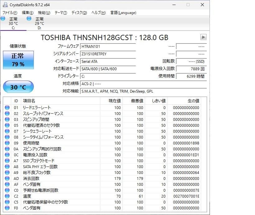Viewport: 255px width, 215px height.
Task: Click the status LED for 電源投入回数
Action: pos(7,155)
